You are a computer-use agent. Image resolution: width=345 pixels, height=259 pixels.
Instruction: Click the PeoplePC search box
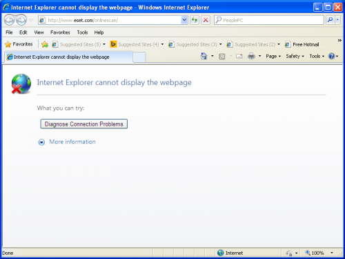pyautogui.click(x=269, y=20)
